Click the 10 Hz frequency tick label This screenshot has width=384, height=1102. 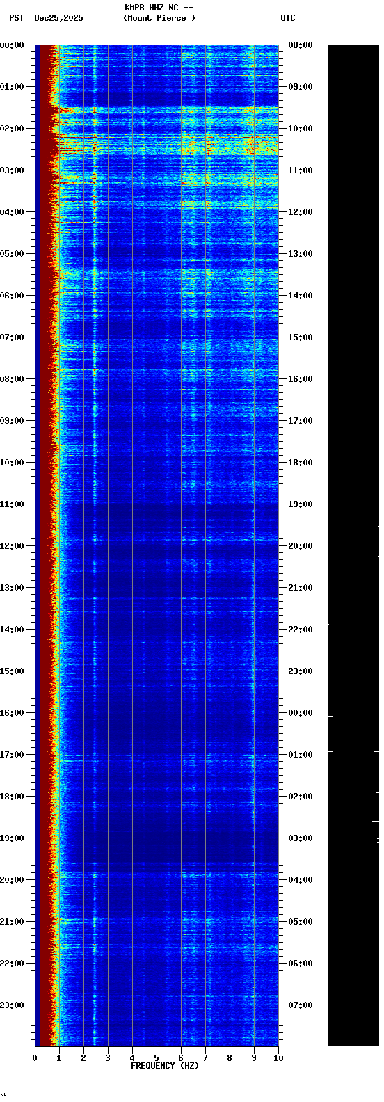(x=278, y=1058)
